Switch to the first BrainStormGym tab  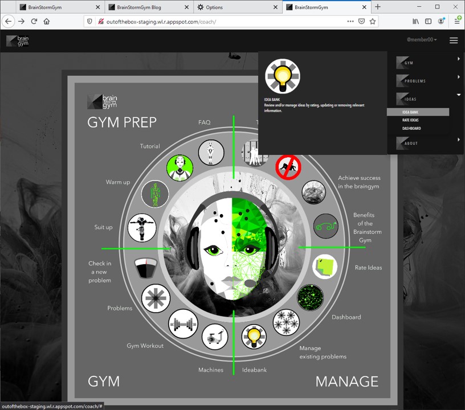pyautogui.click(x=60, y=7)
